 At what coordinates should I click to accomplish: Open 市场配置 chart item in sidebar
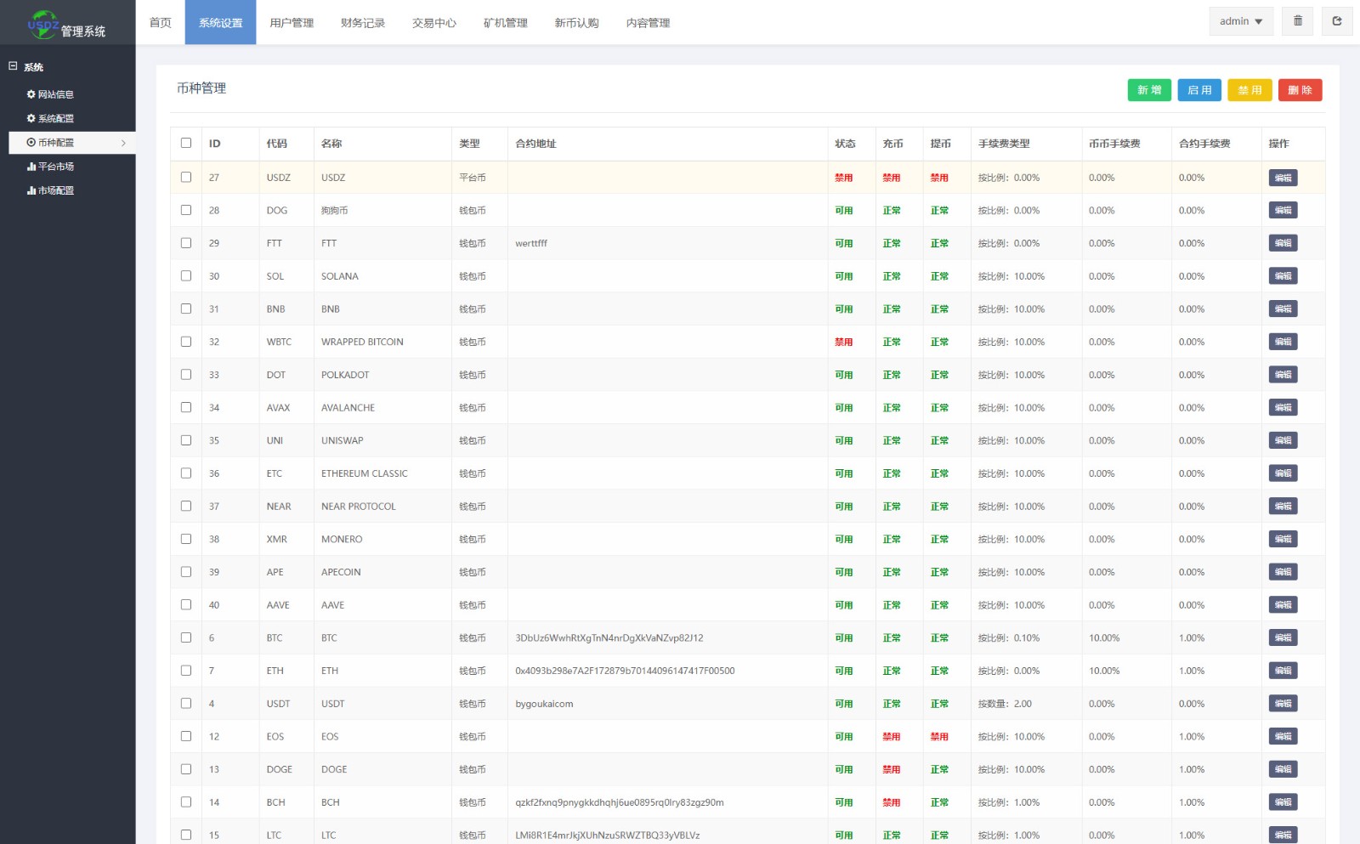pos(55,190)
